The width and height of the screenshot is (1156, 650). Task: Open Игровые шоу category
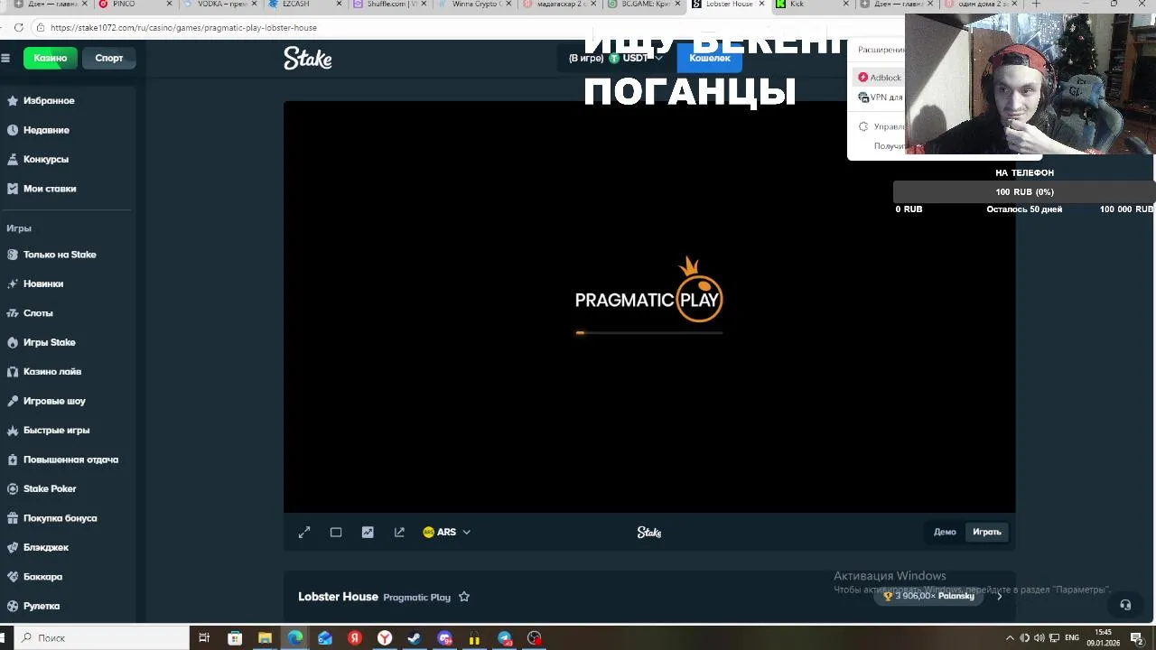pos(54,401)
